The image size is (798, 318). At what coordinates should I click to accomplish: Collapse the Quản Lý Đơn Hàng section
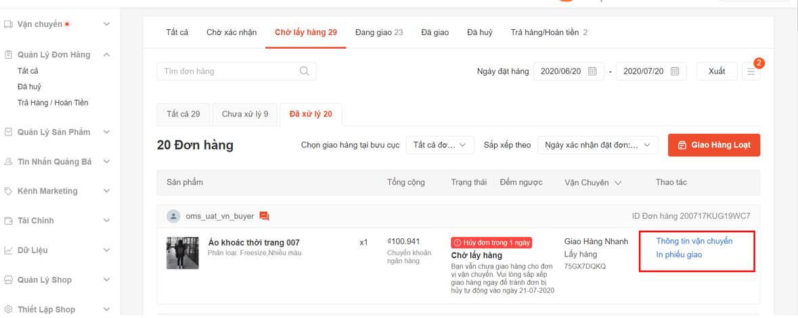pyautogui.click(x=106, y=55)
